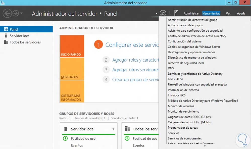The image size is (251, 149).
Task: Open Directiva de seguridad local
Action: pos(186,63)
